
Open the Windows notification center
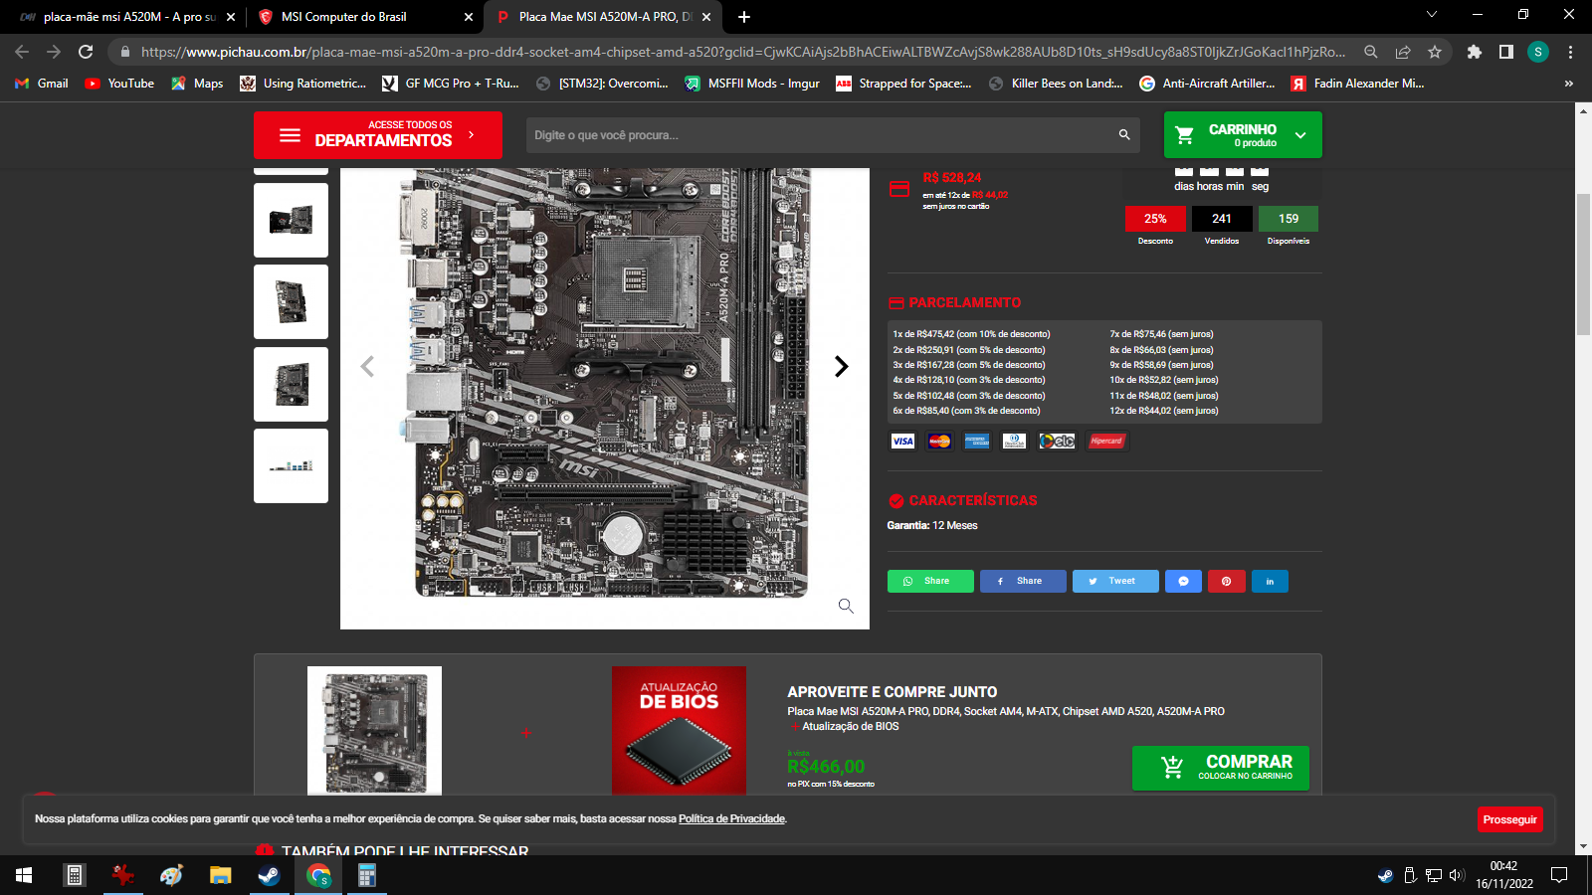[1559, 875]
